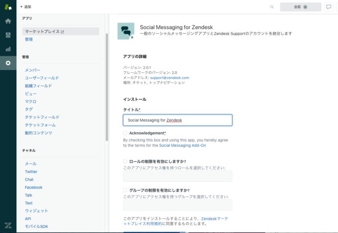Open メンバー settings
The height and width of the screenshot is (233, 338).
(x=32, y=70)
